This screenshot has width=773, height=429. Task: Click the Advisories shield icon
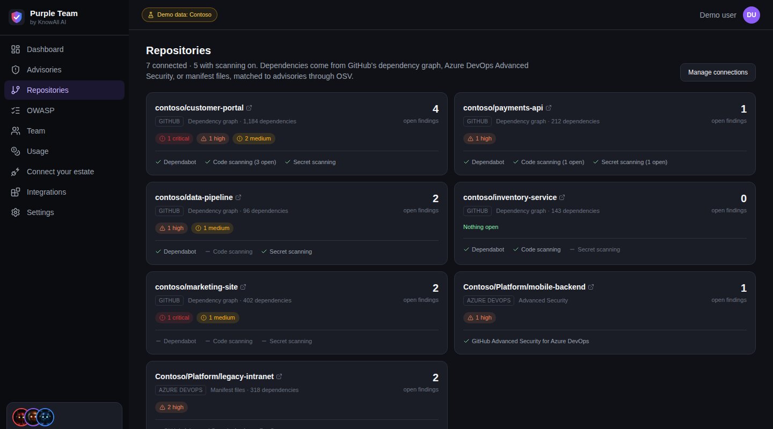click(16, 70)
